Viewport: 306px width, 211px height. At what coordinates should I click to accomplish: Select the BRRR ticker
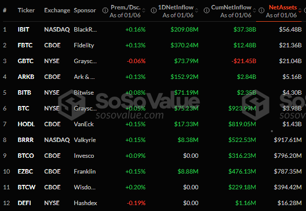(25, 140)
